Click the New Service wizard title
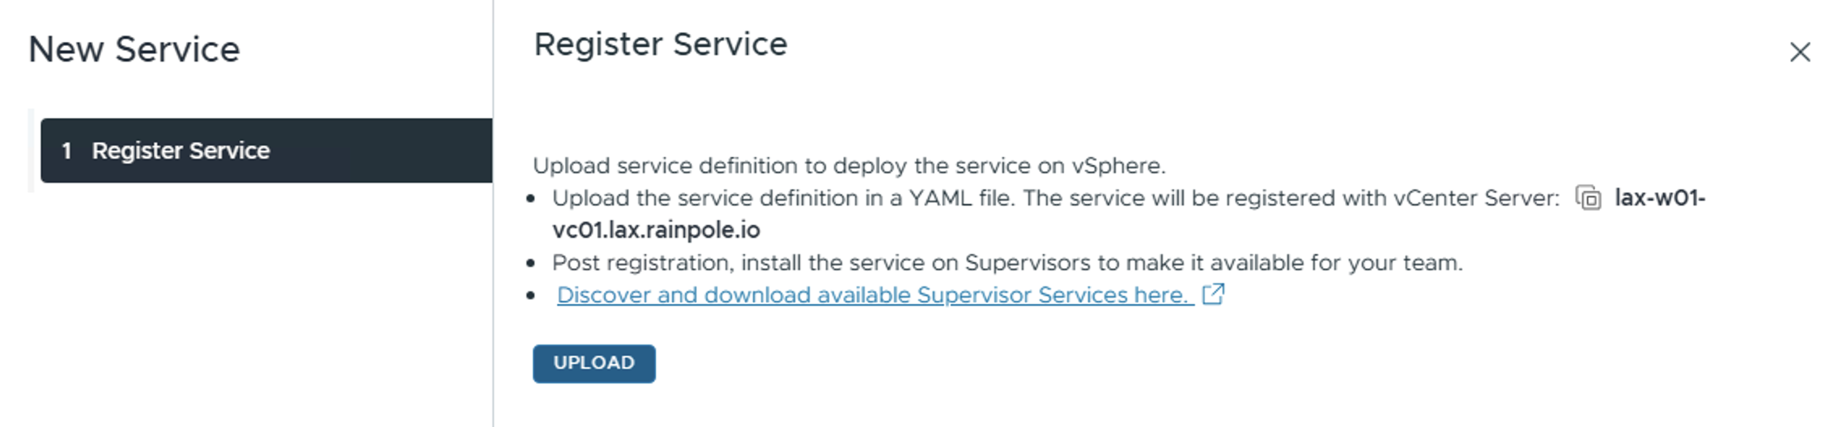This screenshot has width=1838, height=427. (x=134, y=49)
